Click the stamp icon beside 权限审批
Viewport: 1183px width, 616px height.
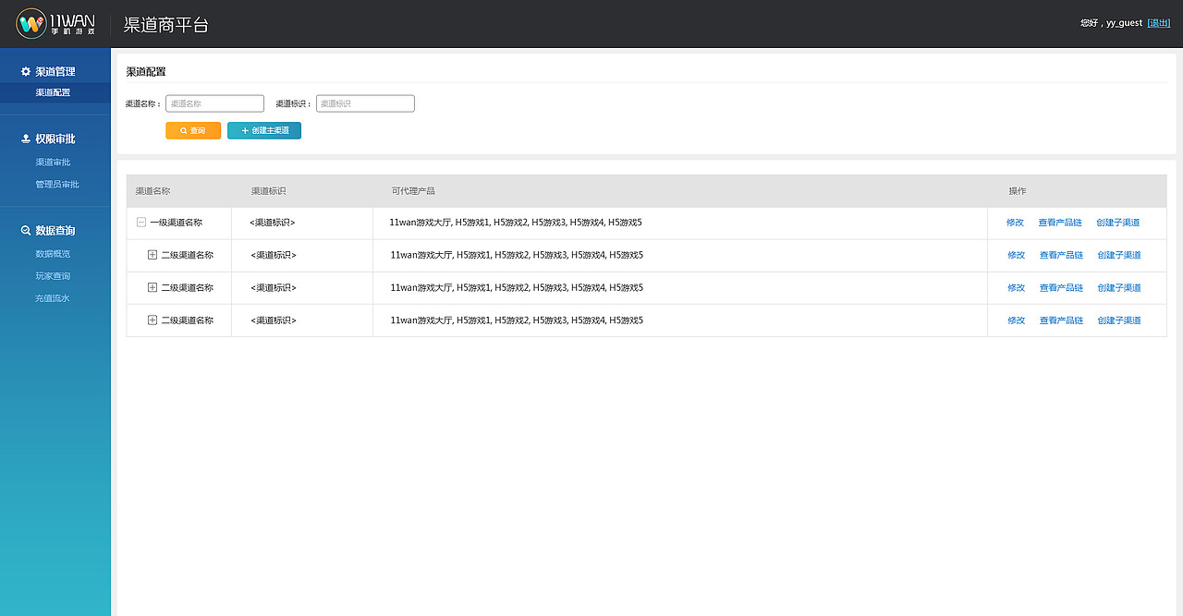(x=26, y=139)
